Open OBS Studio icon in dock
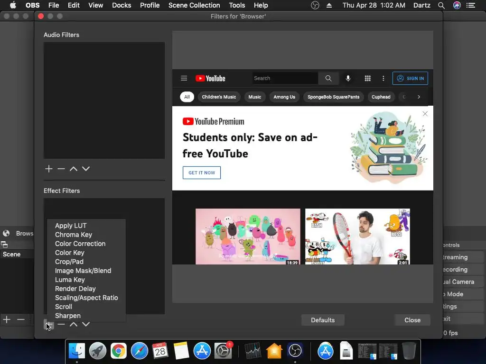This screenshot has width=486, height=364. click(295, 351)
